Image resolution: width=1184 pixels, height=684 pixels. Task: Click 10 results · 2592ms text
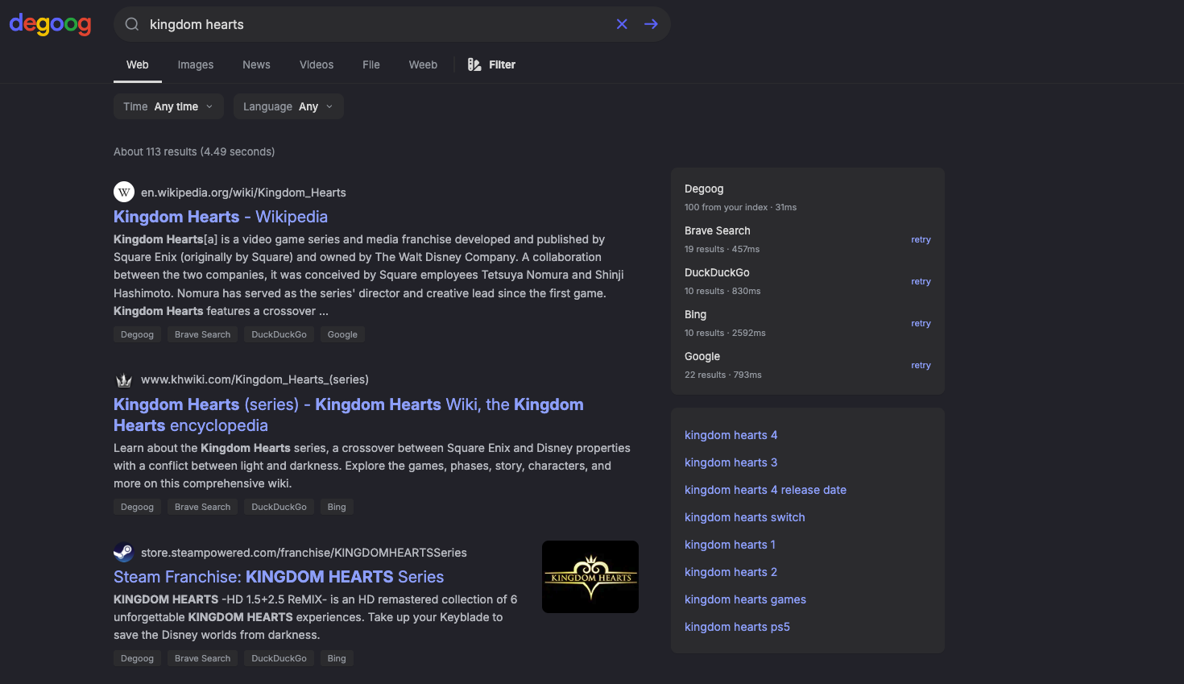(725, 333)
